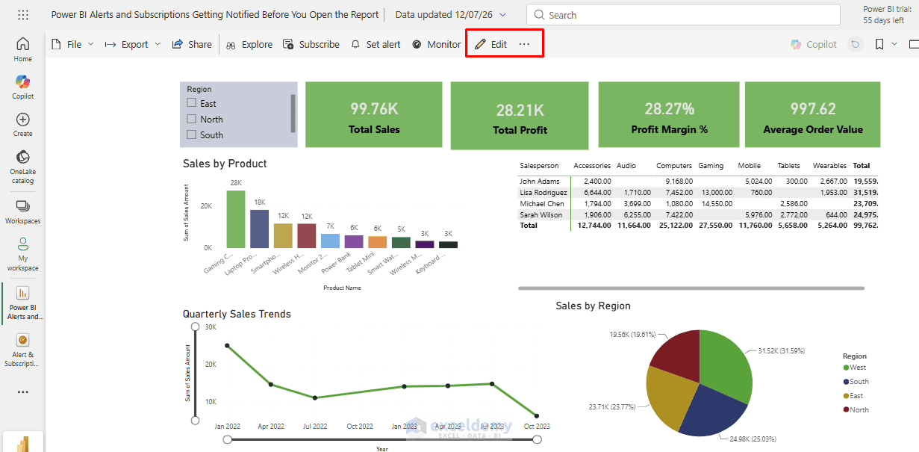Click the Share button
This screenshot has height=452, width=919.
point(192,45)
